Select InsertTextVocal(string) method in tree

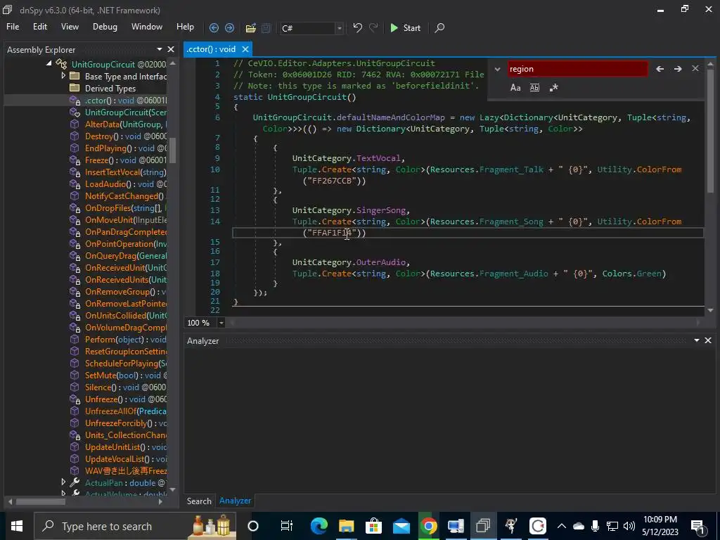click(x=125, y=172)
